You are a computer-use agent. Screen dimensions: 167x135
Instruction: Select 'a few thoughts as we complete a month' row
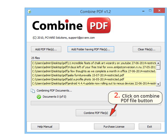(x=94, y=71)
